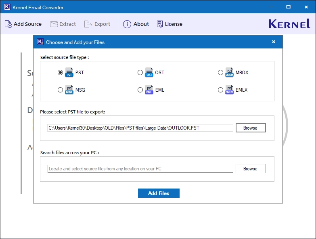The width and height of the screenshot is (316, 239).
Task: Select the EML radio button
Action: click(140, 90)
